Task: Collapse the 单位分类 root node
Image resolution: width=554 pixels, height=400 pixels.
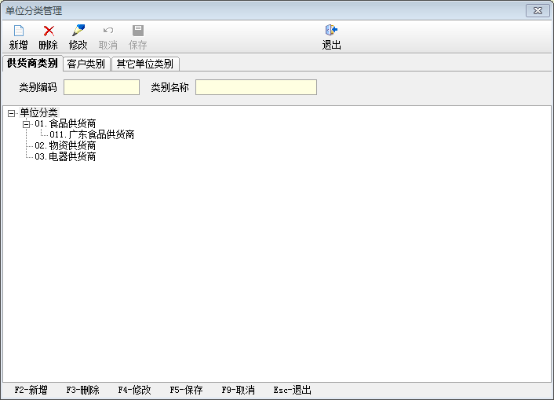Action: (11, 113)
